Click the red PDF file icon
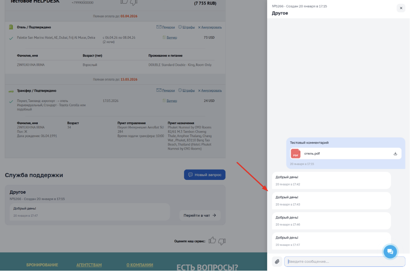The width and height of the screenshot is (410, 273). (x=295, y=154)
